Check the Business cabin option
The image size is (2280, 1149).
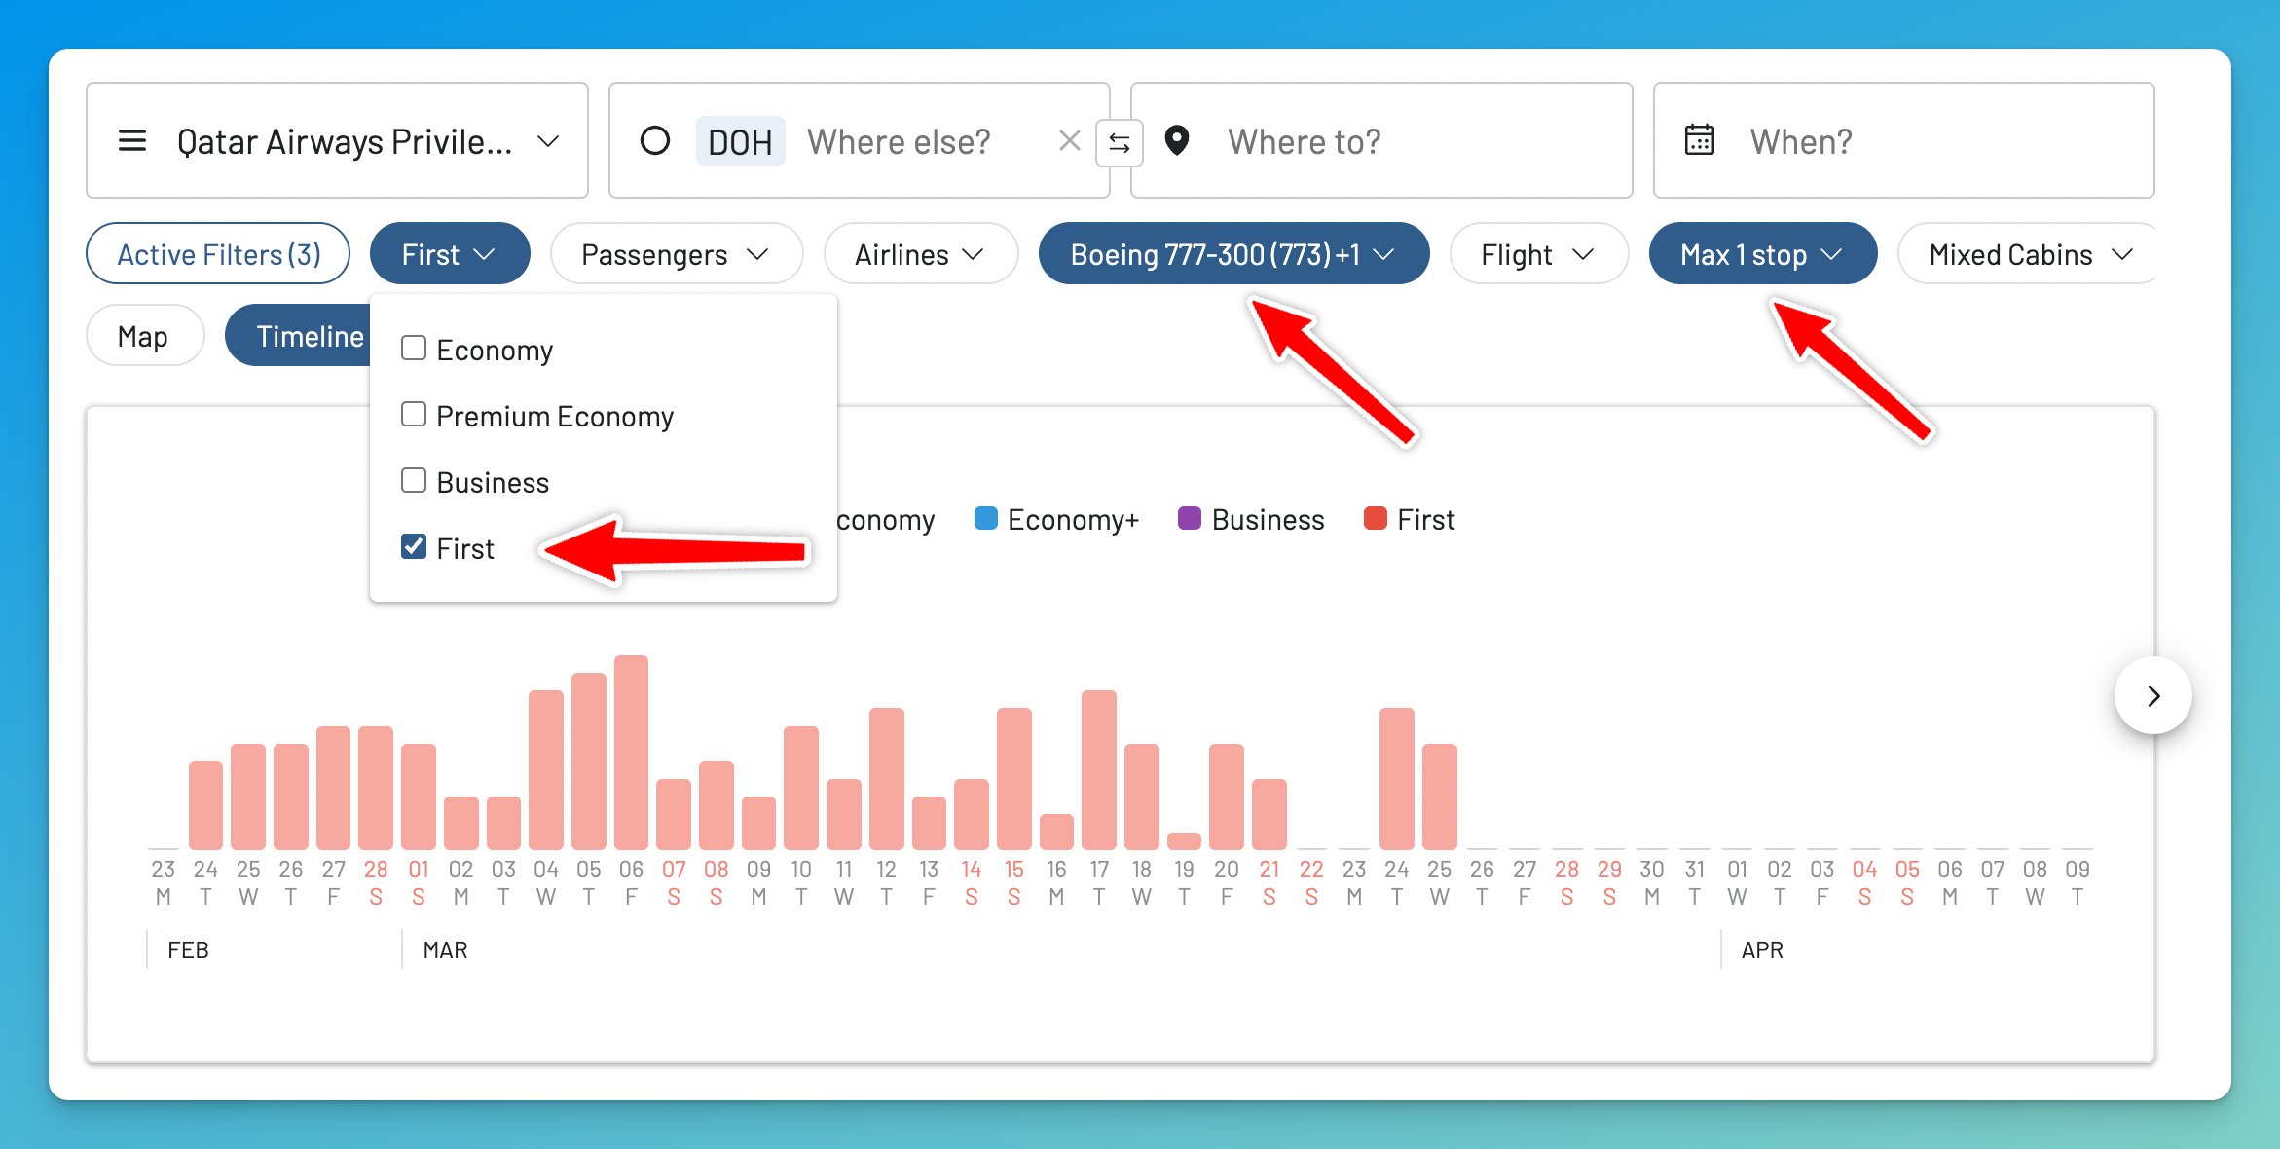413,479
